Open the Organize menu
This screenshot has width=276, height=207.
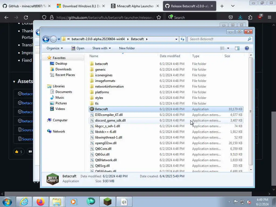point(54,48)
